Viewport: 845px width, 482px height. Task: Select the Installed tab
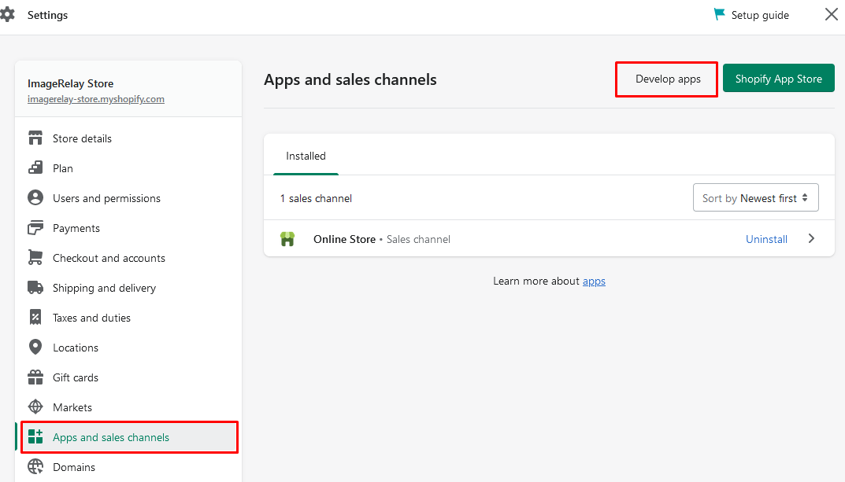tap(306, 156)
